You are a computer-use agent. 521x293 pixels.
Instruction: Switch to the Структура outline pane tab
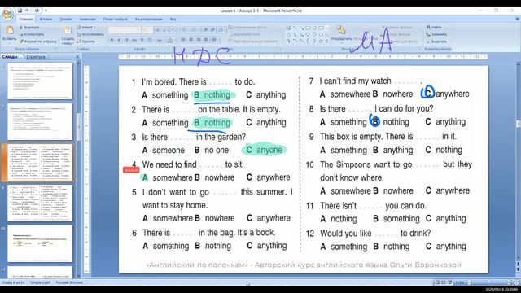36,57
